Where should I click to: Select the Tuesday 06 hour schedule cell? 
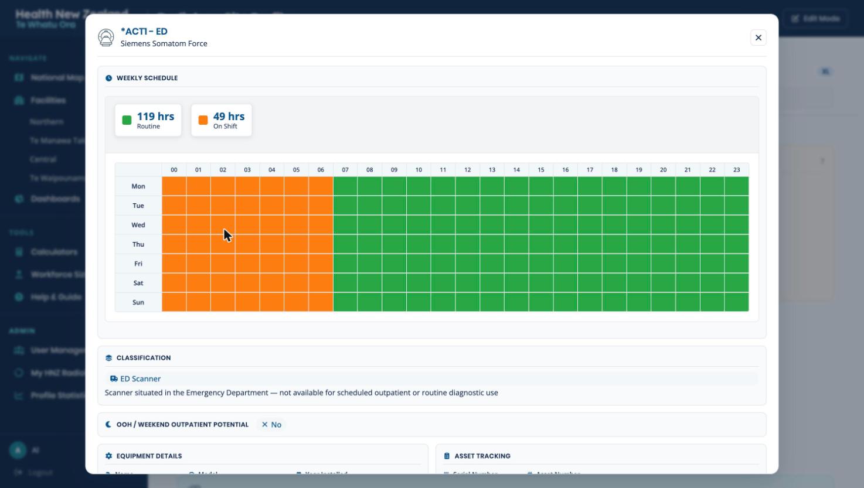pyautogui.click(x=321, y=206)
